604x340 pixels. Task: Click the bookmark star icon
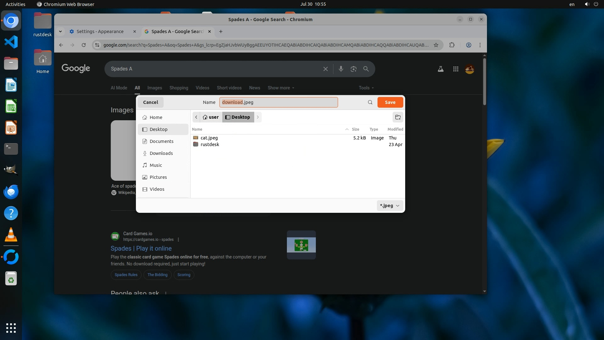[436, 45]
